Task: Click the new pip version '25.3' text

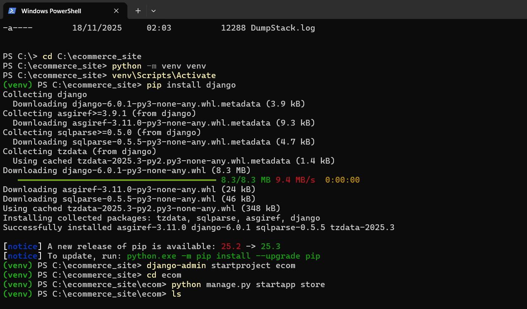Action: point(271,247)
